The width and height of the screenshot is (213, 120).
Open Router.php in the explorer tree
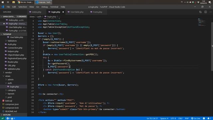[13, 62]
